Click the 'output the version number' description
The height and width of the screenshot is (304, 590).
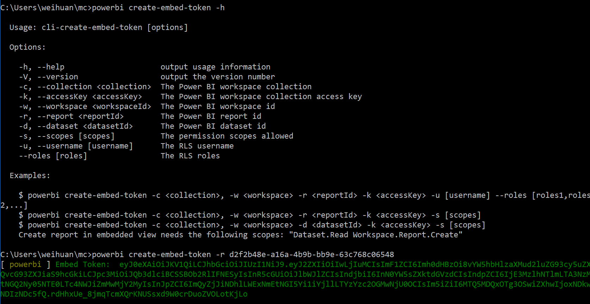[218, 77]
